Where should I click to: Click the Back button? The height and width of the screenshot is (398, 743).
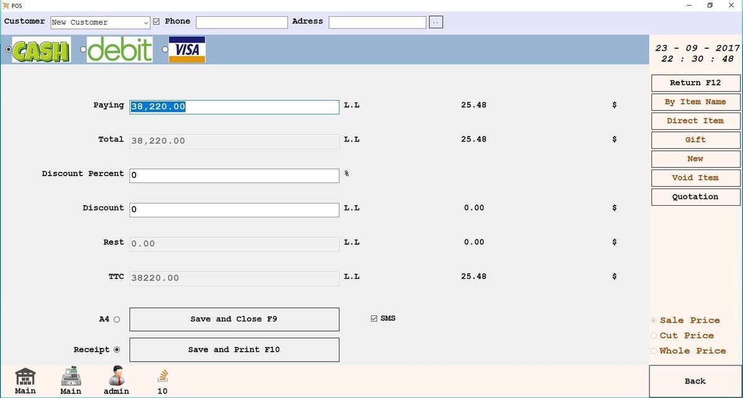tap(695, 381)
